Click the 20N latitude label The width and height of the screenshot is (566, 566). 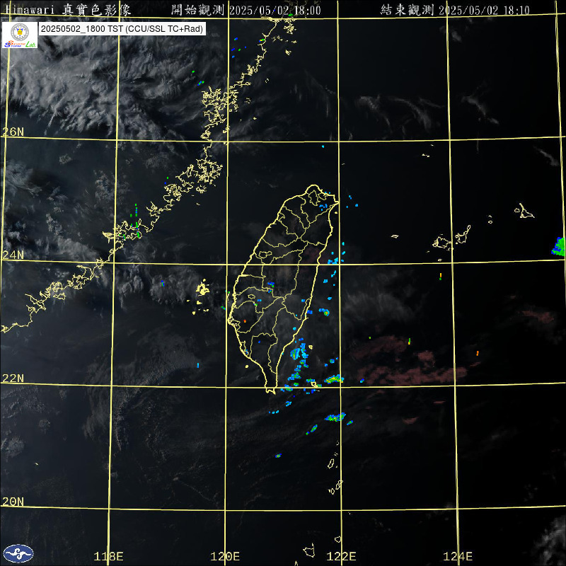(13, 502)
